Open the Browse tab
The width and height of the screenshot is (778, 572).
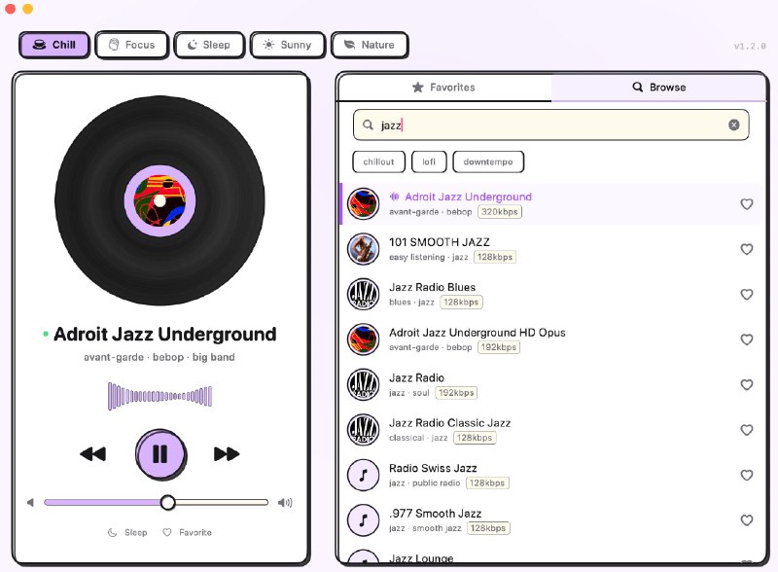coord(659,87)
